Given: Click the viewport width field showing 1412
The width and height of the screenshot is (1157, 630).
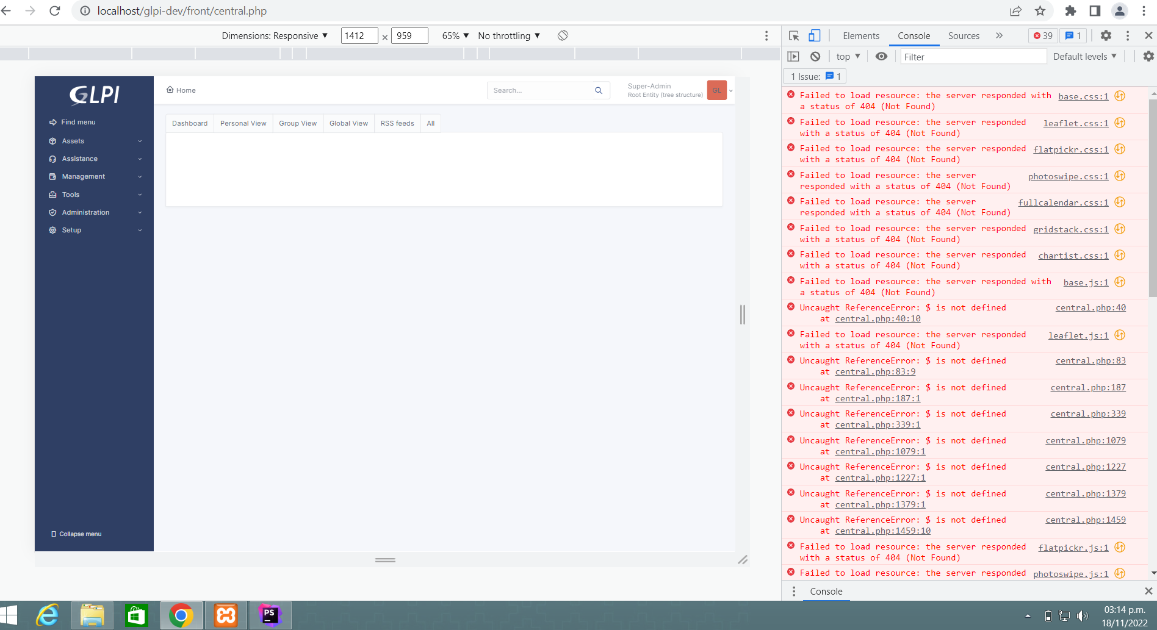Looking at the screenshot, I should [359, 35].
